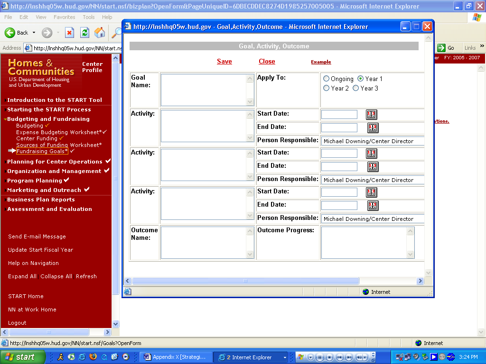Open the File menu

click(9, 17)
